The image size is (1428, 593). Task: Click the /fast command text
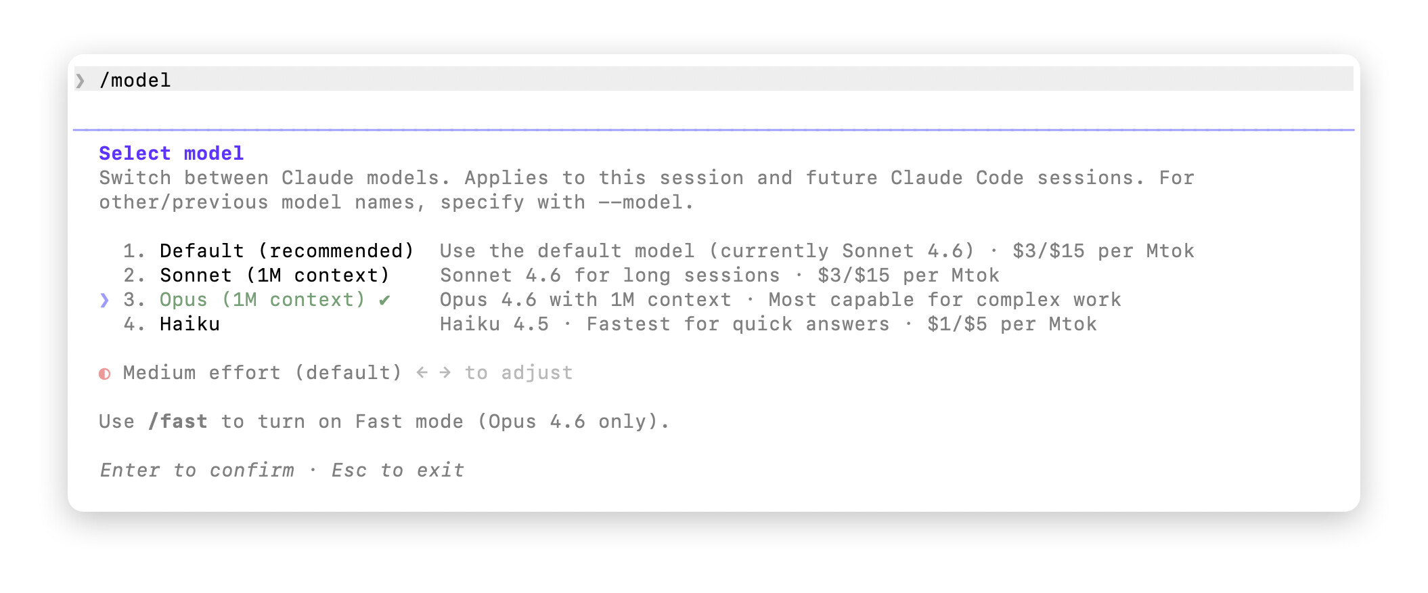[178, 422]
